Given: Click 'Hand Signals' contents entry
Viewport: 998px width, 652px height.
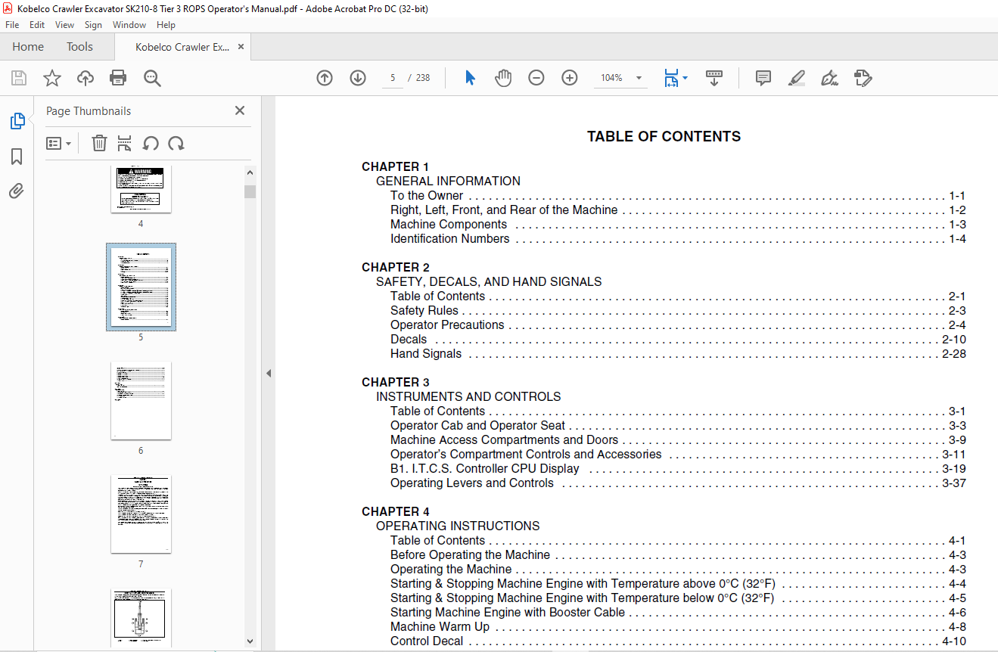Looking at the screenshot, I should 678,354.
